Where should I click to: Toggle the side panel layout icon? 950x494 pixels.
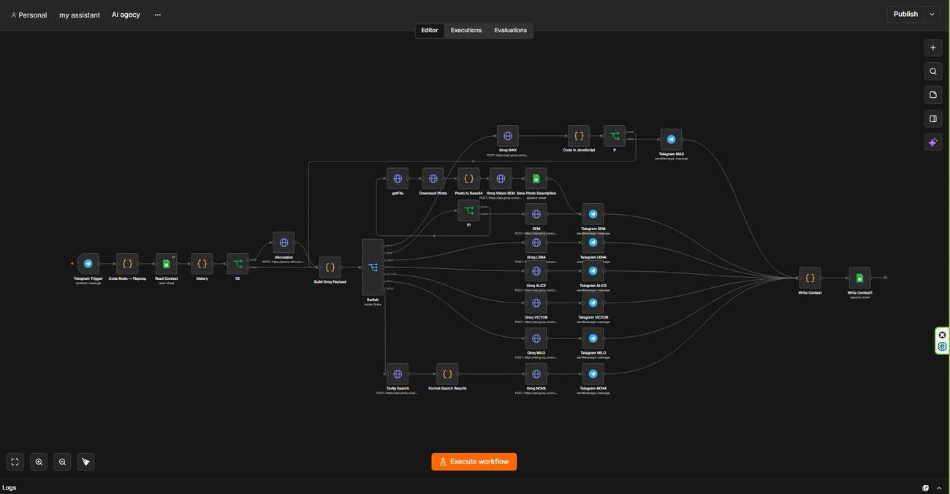pyautogui.click(x=932, y=118)
